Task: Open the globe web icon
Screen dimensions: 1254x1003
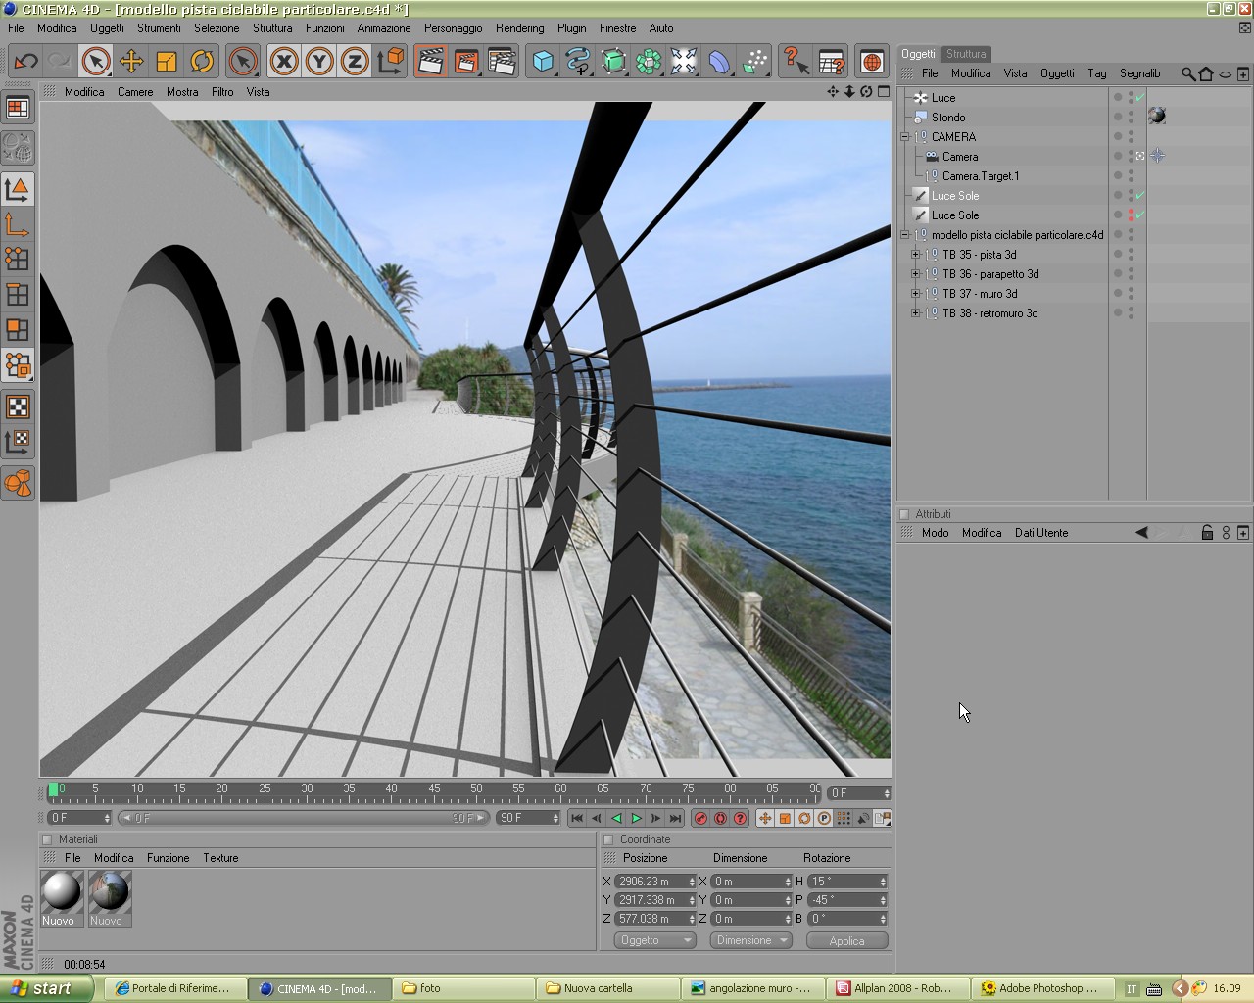Action: point(871,62)
